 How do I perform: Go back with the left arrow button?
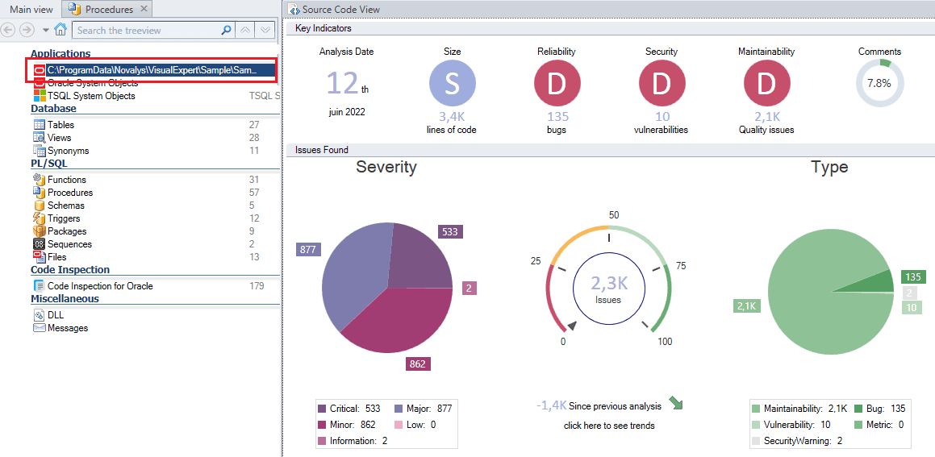pyautogui.click(x=8, y=30)
